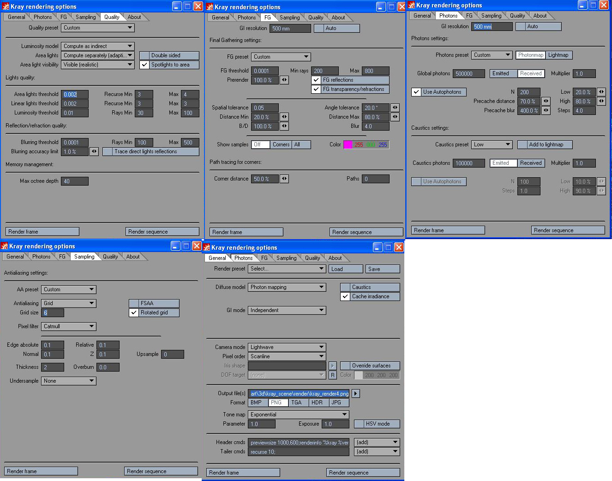
Task: Click the R button next to DOF target
Action: pos(332,375)
